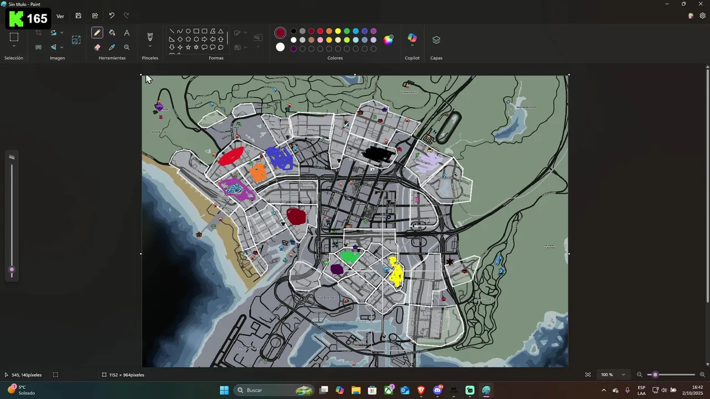Screen dimensions: 710x399
Task: Expand the Brushes dropdown arrow
Action: (150, 47)
